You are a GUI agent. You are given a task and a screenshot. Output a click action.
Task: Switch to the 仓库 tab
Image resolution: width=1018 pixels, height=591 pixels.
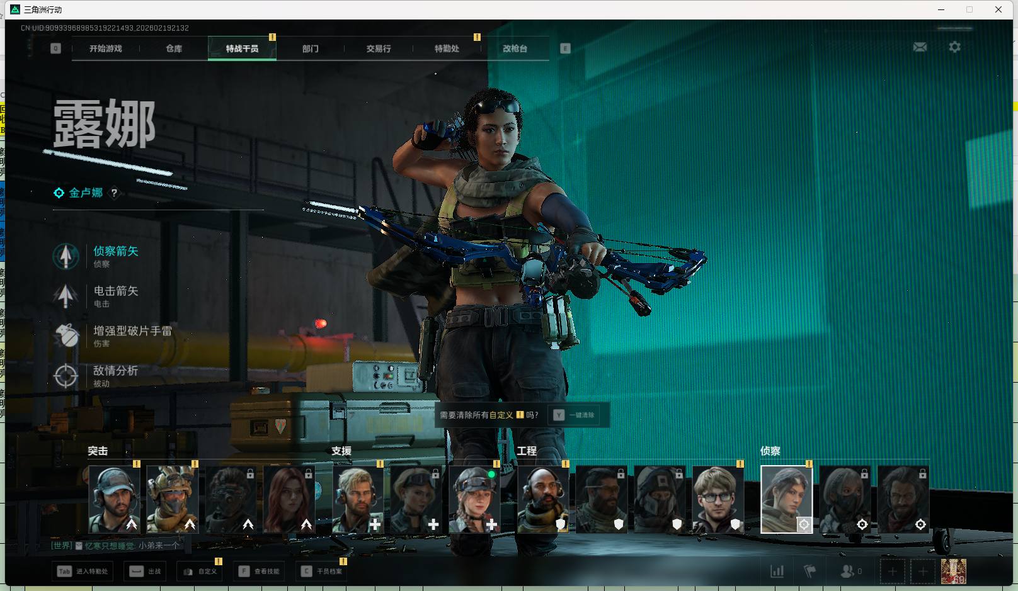coord(174,48)
